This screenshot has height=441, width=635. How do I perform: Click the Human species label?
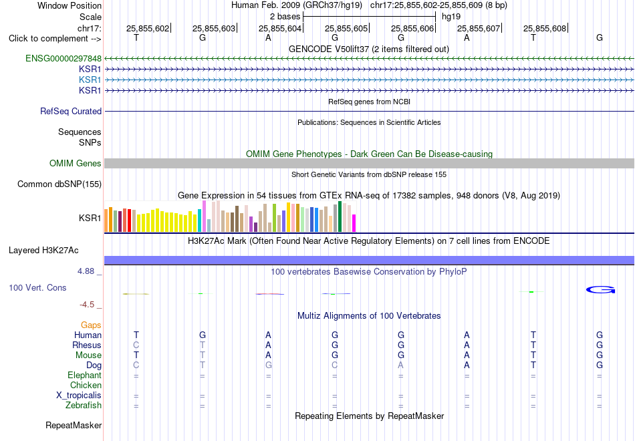click(x=88, y=335)
